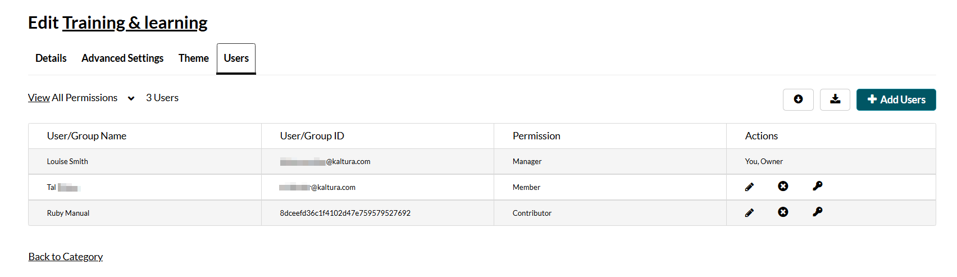Edit Ruby Manual's permission with pencil icon

(749, 213)
